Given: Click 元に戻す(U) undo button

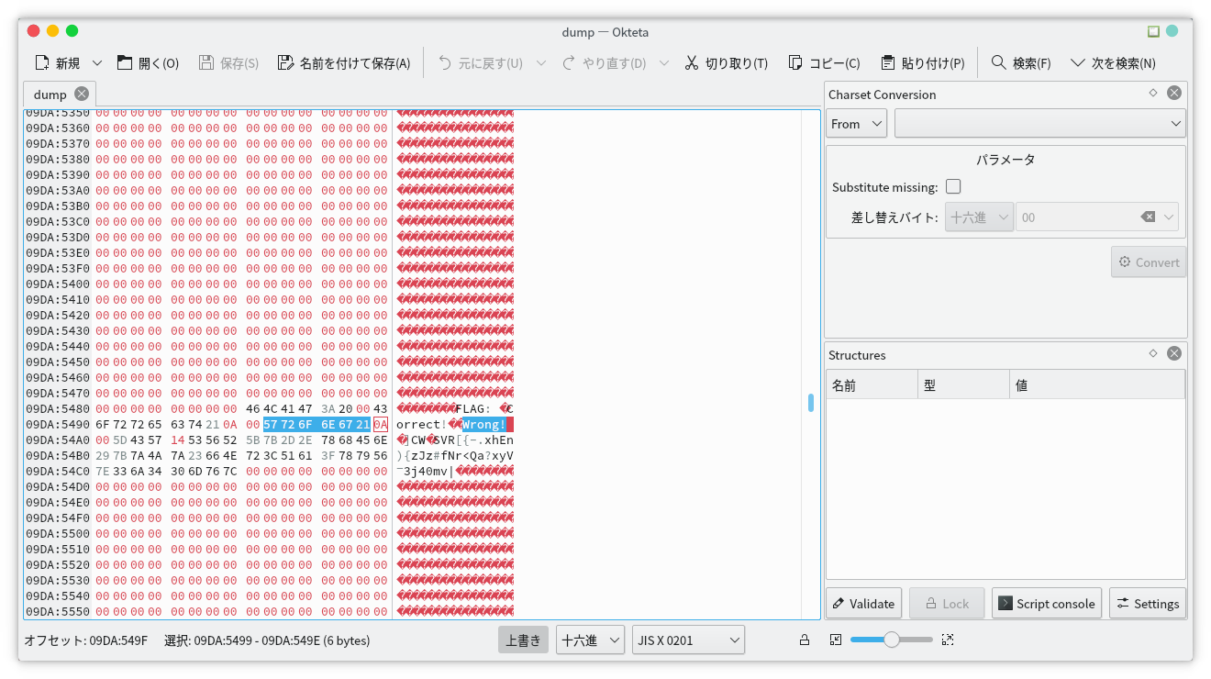Looking at the screenshot, I should point(480,63).
